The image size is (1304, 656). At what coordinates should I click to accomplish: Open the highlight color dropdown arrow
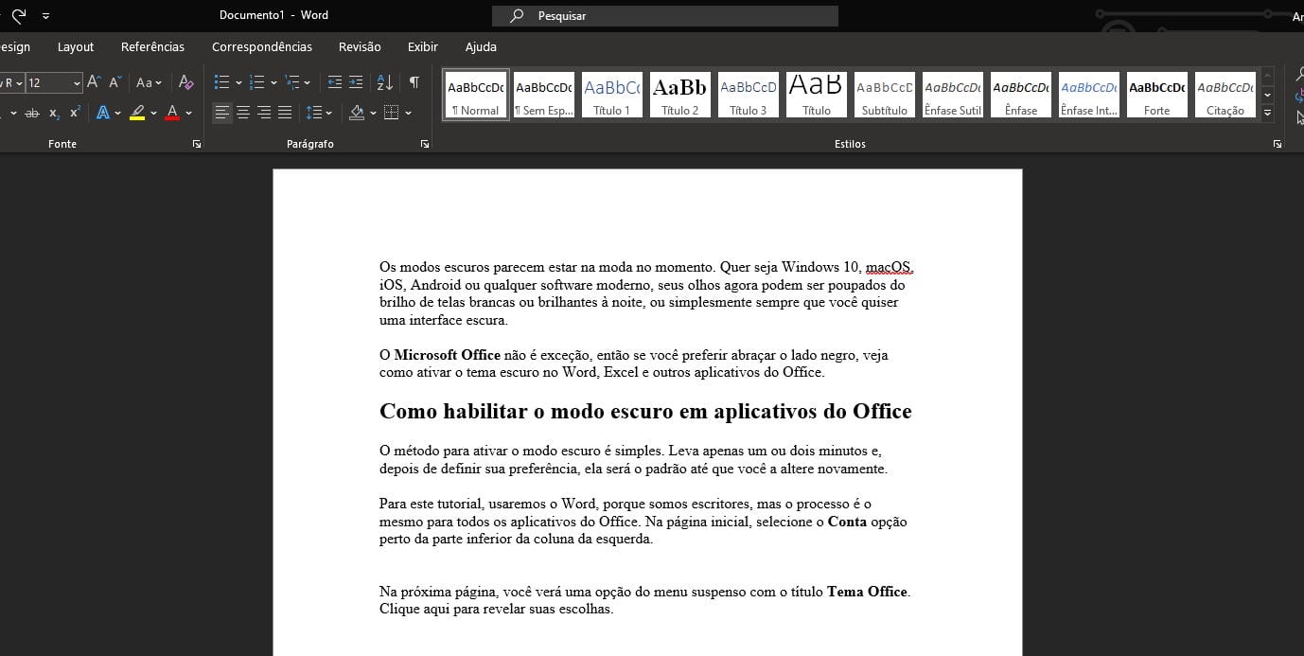pyautogui.click(x=153, y=113)
